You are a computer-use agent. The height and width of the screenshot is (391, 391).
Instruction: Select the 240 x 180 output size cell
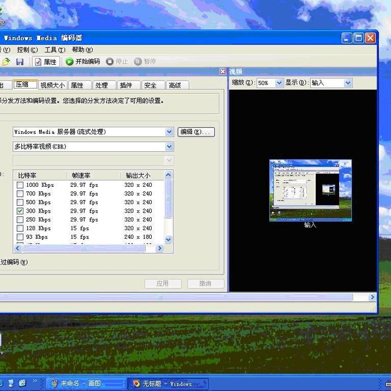(x=138, y=237)
